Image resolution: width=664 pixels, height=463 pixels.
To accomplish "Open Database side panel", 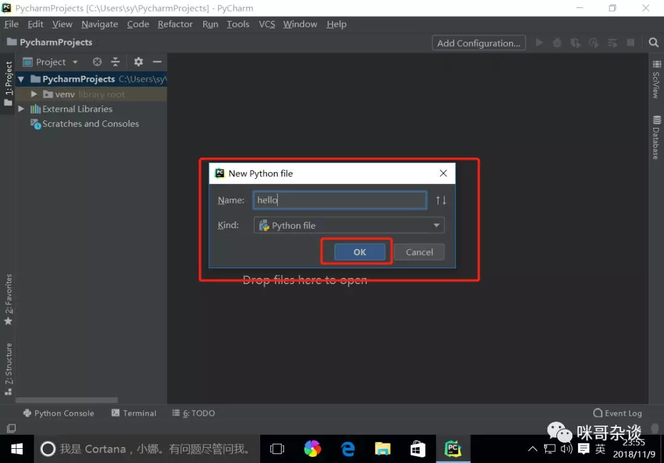I will [656, 137].
